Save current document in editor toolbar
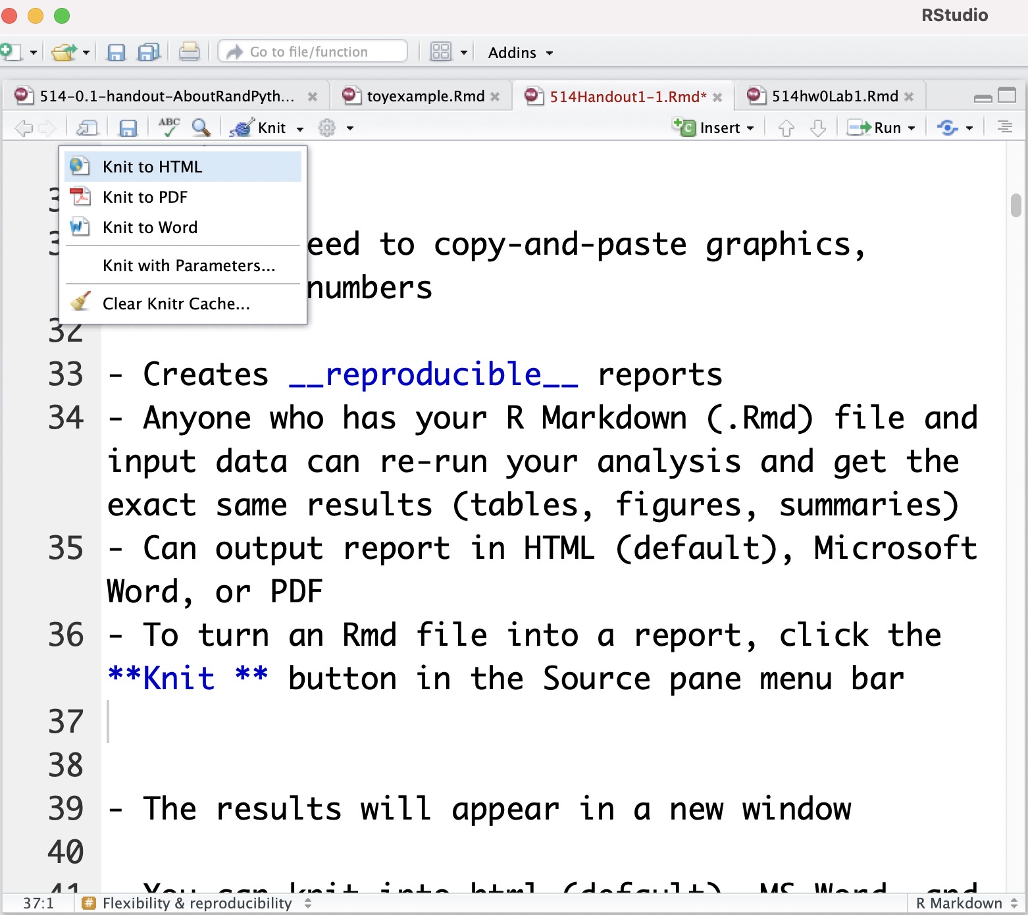 [128, 128]
